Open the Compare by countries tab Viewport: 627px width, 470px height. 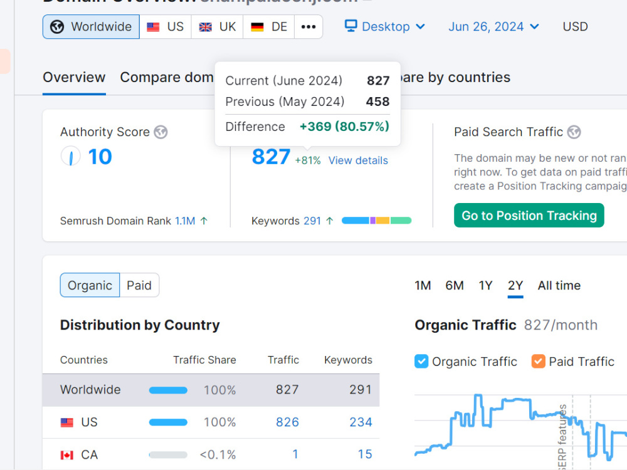click(x=455, y=77)
